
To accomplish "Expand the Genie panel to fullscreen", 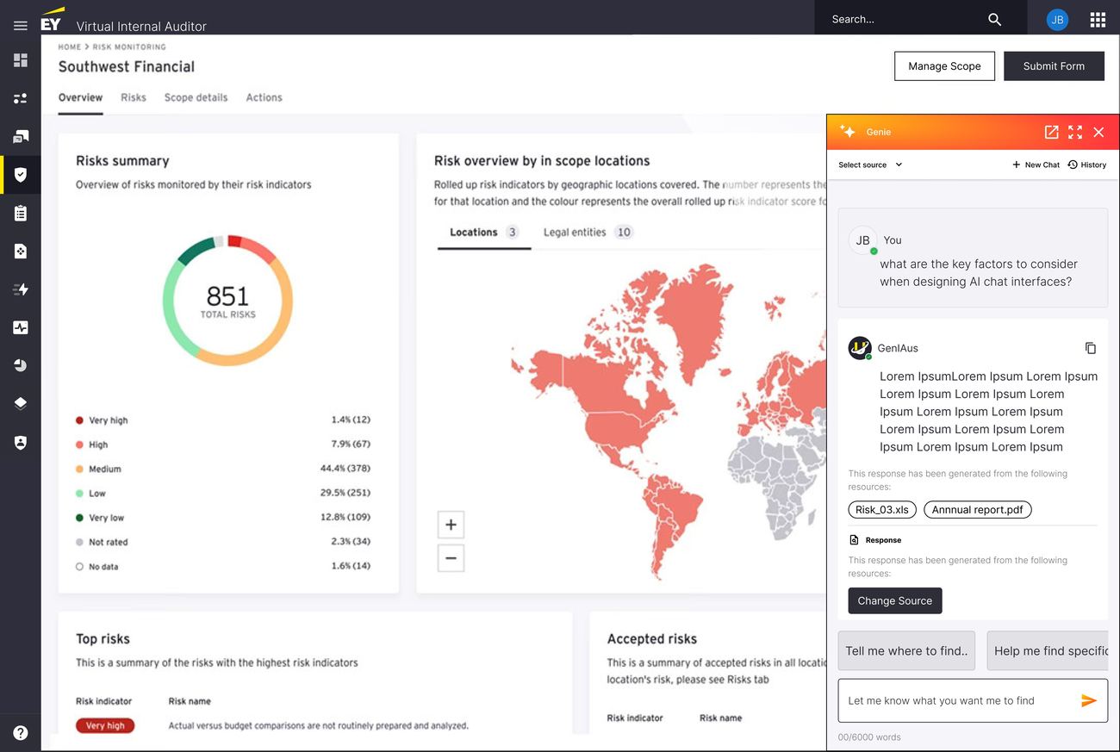I will (1075, 132).
